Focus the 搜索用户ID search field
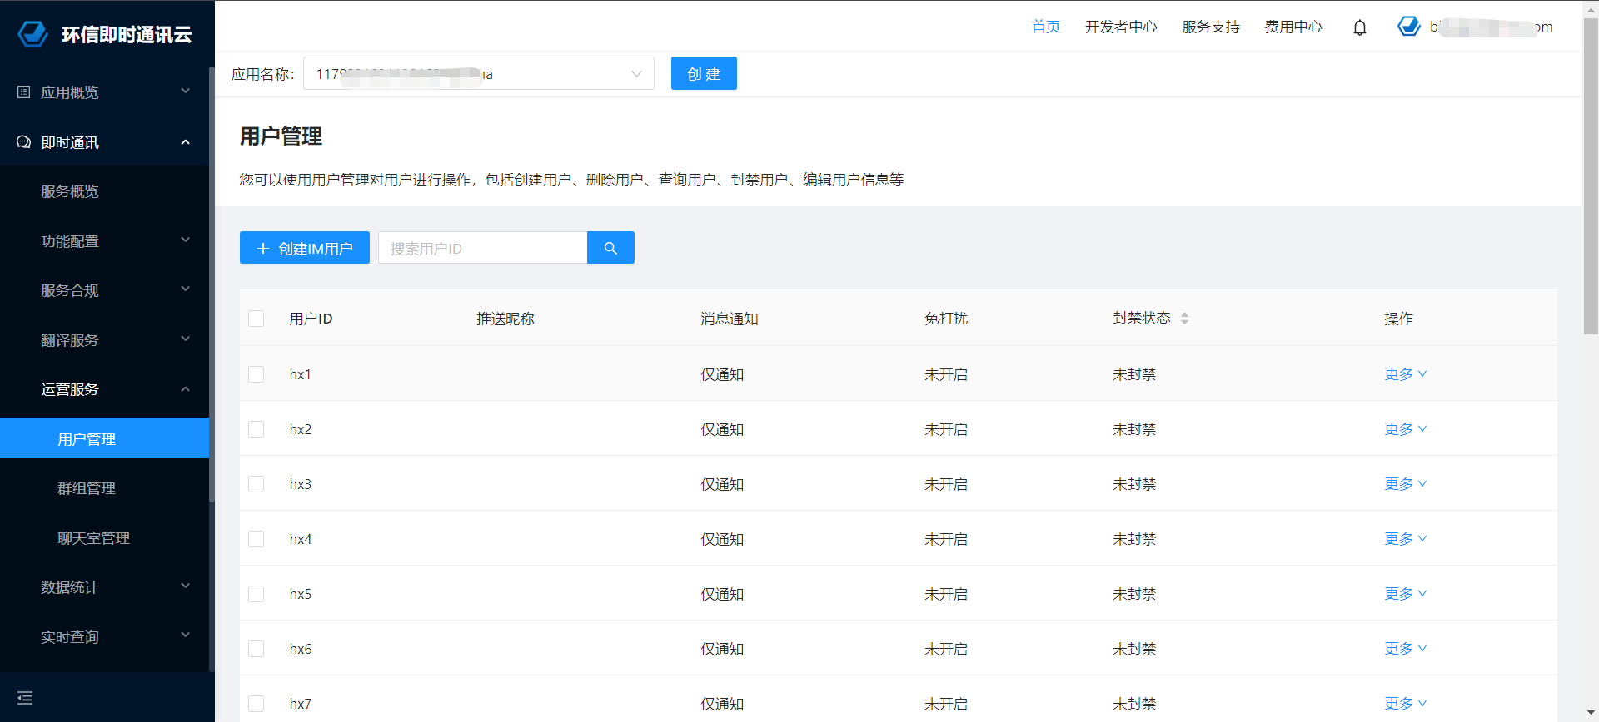The height and width of the screenshot is (722, 1599). pos(483,248)
